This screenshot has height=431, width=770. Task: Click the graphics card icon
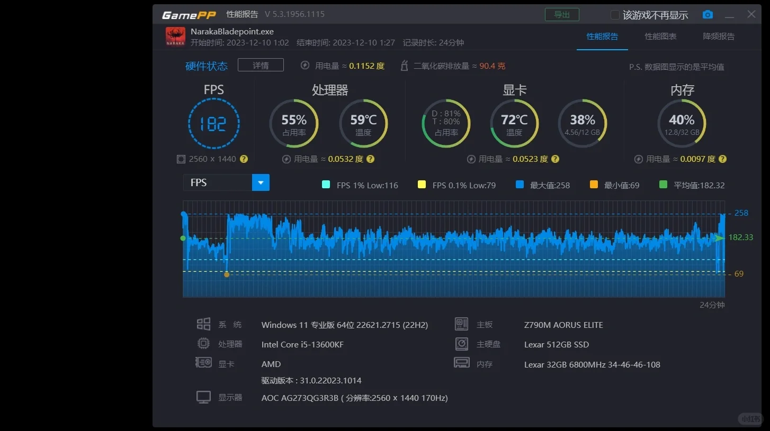coord(203,363)
